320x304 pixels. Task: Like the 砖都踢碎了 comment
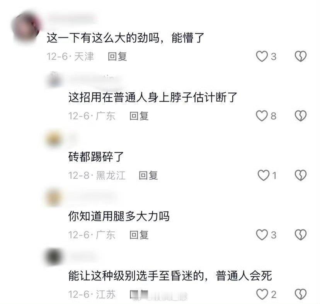click(x=264, y=175)
